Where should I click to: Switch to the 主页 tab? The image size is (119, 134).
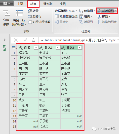20,4
